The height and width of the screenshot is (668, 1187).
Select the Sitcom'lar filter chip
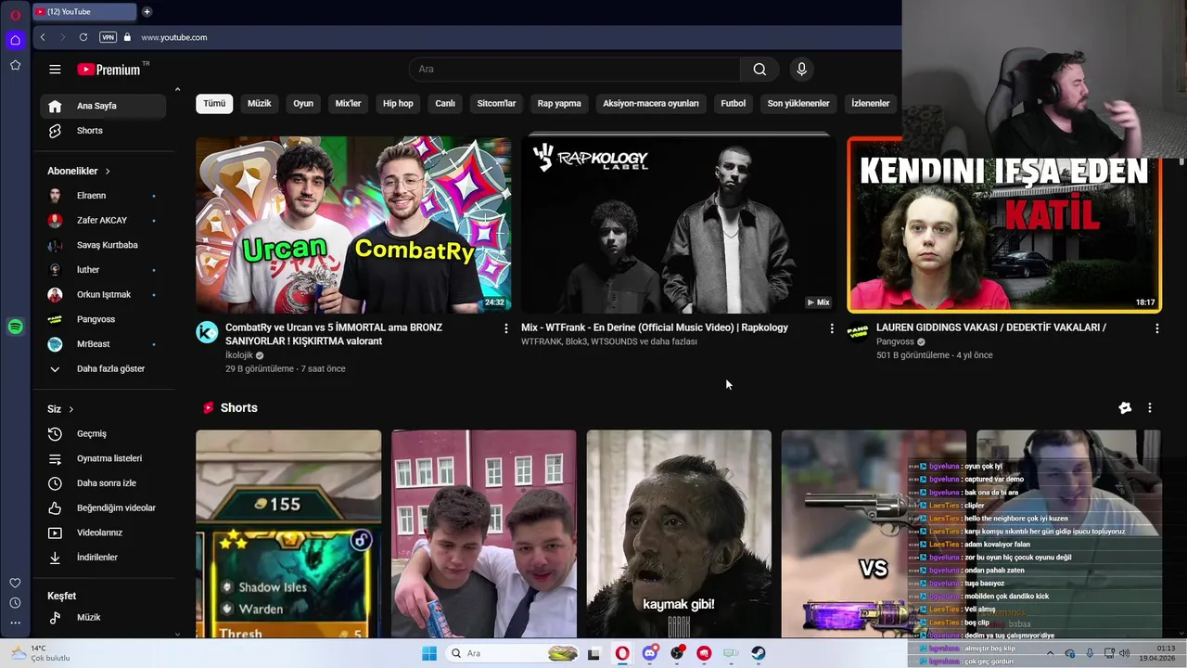[x=496, y=103]
